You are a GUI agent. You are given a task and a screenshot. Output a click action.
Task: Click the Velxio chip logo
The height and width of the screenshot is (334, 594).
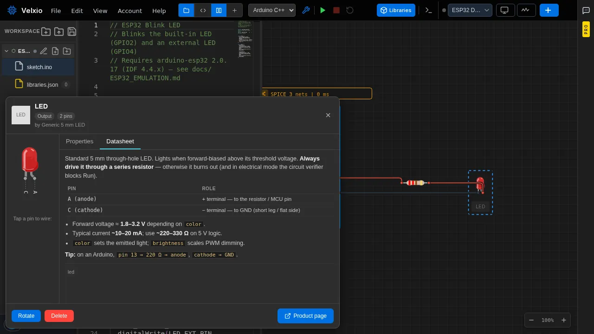[12, 10]
